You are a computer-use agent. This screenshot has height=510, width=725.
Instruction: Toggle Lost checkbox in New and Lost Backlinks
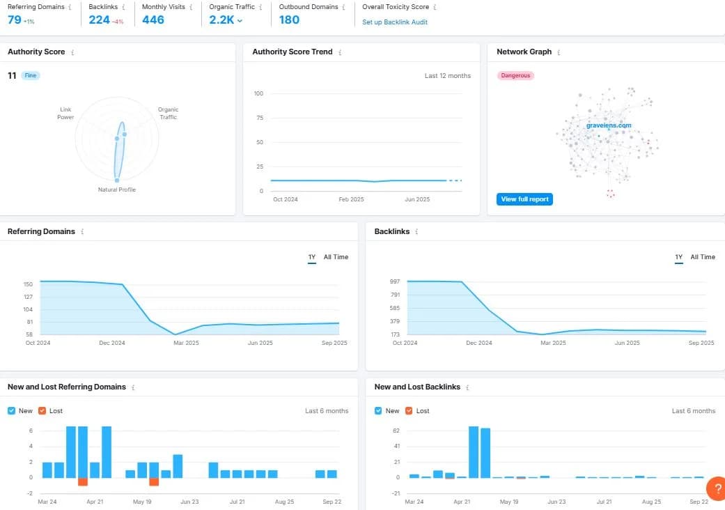409,410
